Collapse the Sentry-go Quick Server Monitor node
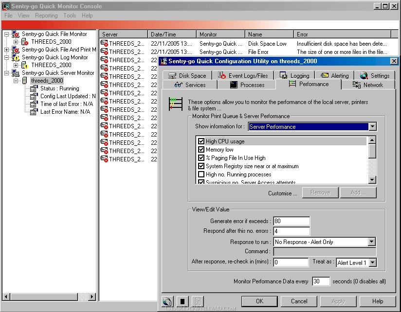 (7, 73)
